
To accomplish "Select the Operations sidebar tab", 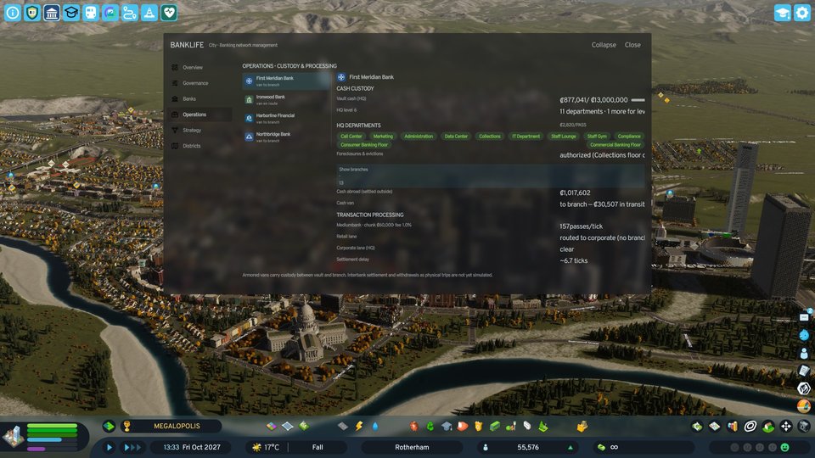I will pos(200,114).
